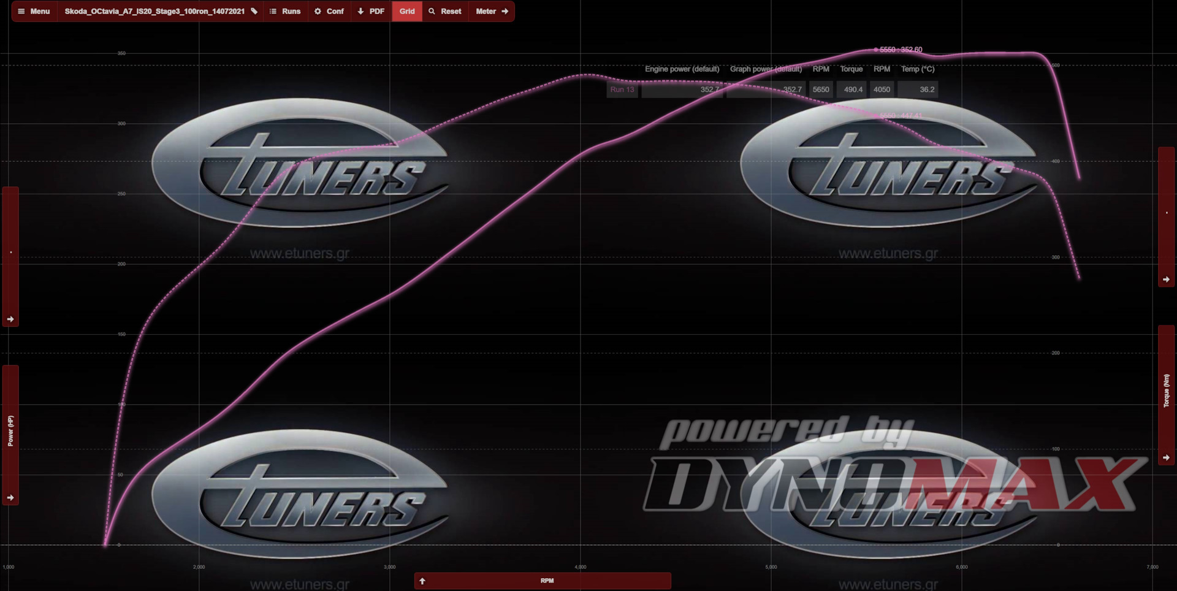
Task: Click the 5550 : 447.41 torque marker
Action: tap(901, 115)
